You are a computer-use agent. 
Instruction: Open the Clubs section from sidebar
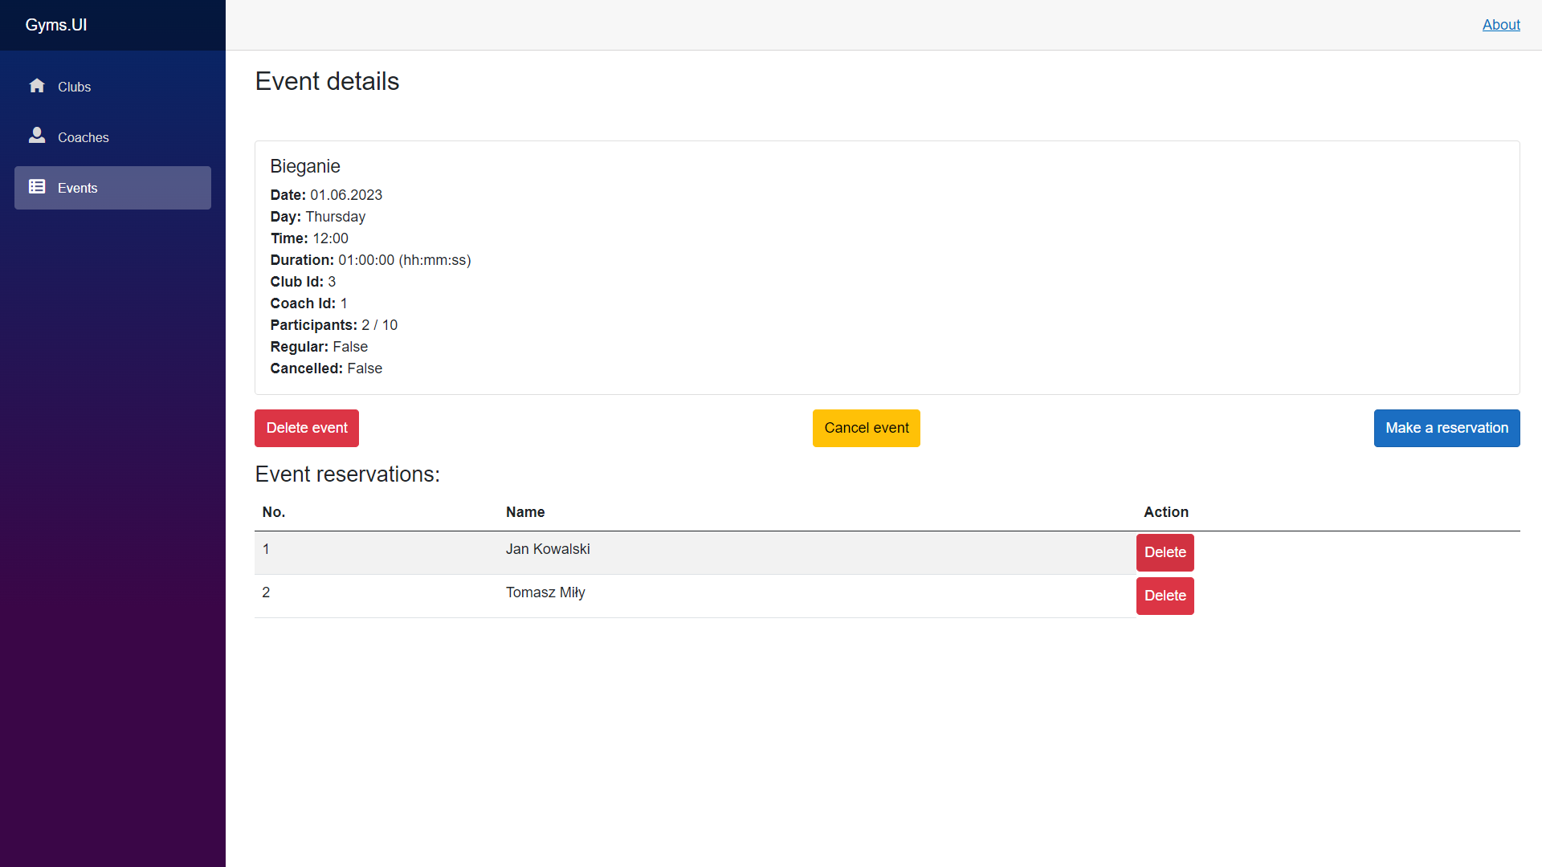point(74,87)
